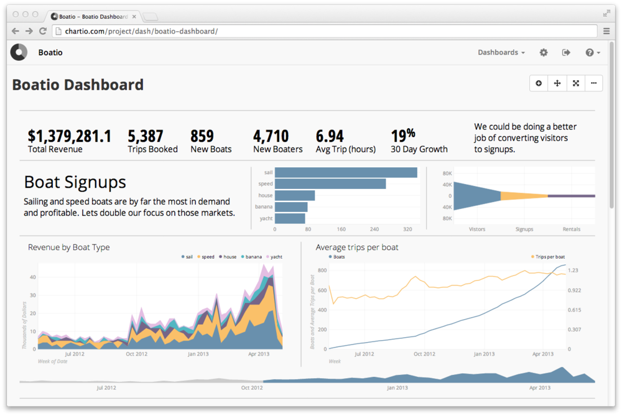The width and height of the screenshot is (622, 416).
Task: Click the house bar in signups chart
Action: (295, 195)
